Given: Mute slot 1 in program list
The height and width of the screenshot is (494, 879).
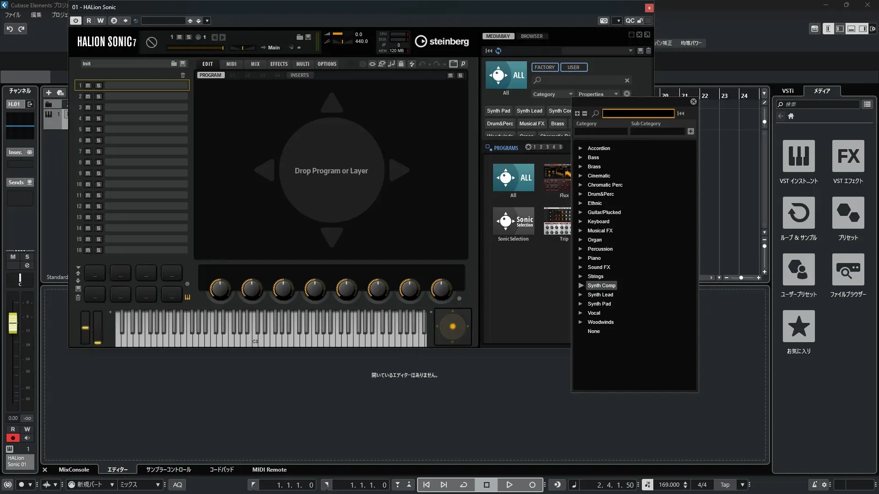Looking at the screenshot, I should coord(88,86).
